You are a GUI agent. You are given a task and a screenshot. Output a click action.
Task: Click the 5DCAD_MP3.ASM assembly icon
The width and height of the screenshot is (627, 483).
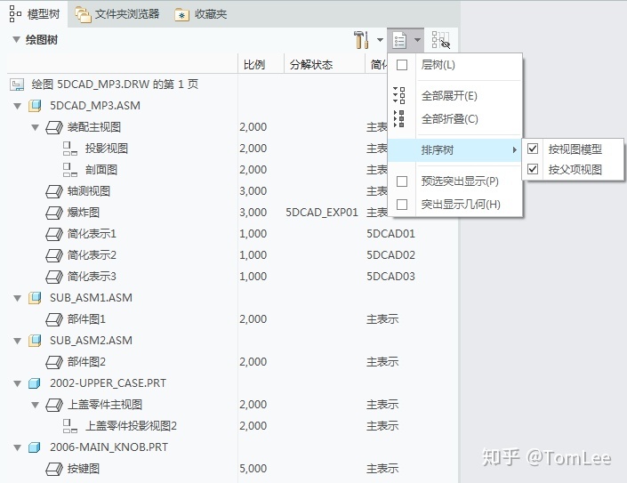pyautogui.click(x=35, y=106)
